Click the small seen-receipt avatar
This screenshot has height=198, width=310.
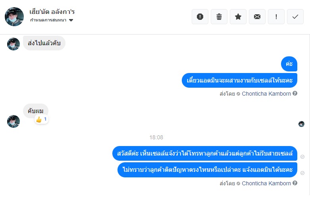301,124
